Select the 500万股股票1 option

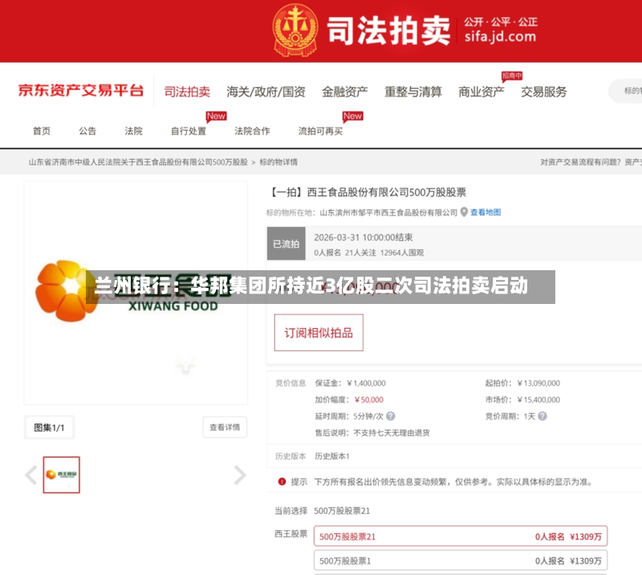click(461, 561)
